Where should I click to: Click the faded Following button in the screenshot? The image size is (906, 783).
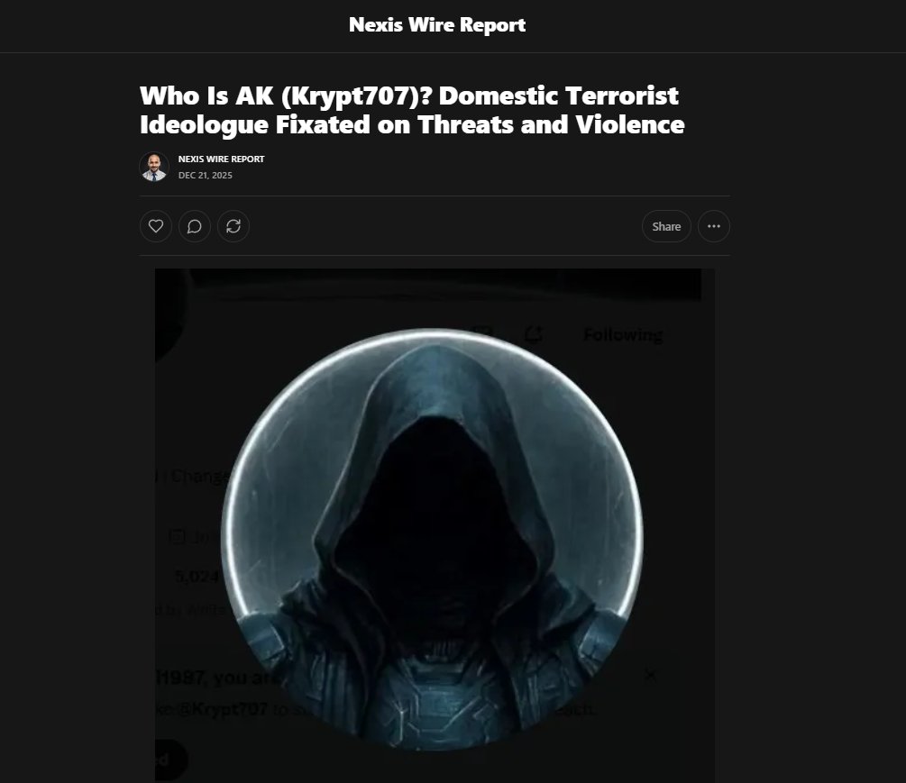(x=623, y=335)
